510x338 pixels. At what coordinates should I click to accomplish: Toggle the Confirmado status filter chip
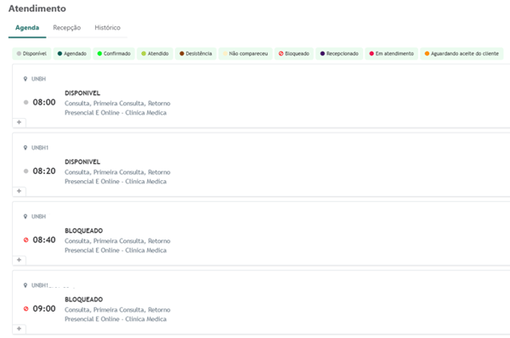(114, 54)
